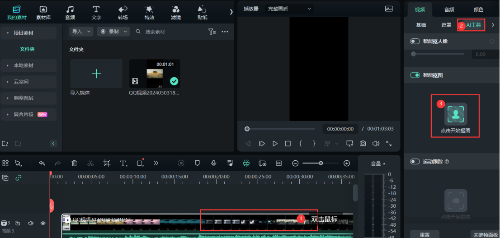
Task: Hide track 视频 3 with the eye icon
Action: (x=43, y=223)
